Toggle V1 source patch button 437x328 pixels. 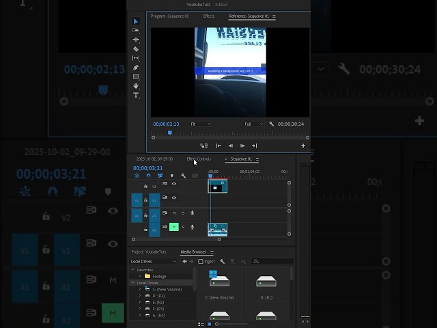click(137, 201)
